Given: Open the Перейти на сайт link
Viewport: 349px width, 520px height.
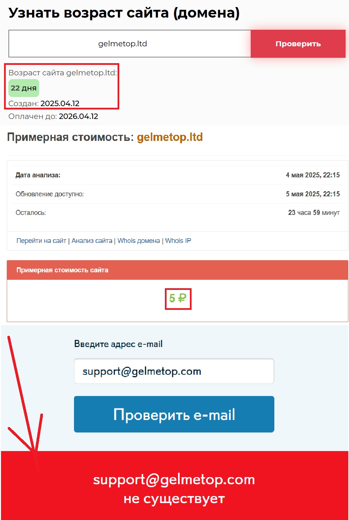Looking at the screenshot, I should [x=41, y=241].
